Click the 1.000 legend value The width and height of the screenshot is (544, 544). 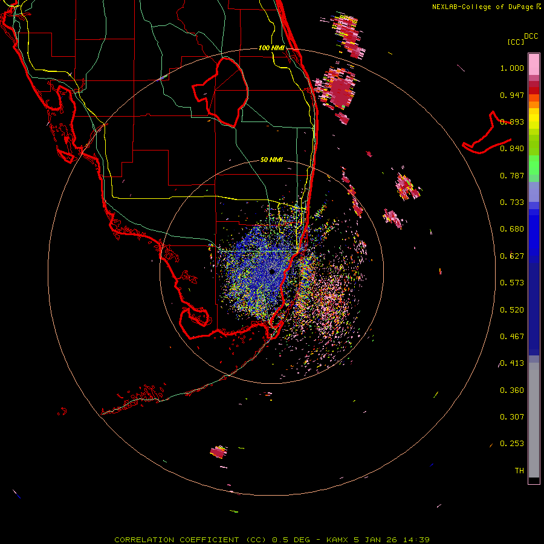tap(512, 68)
